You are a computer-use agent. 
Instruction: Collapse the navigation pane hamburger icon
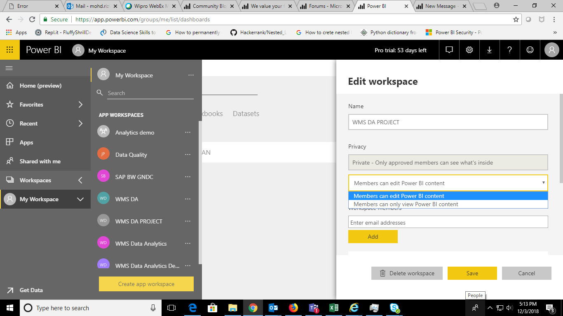9,68
